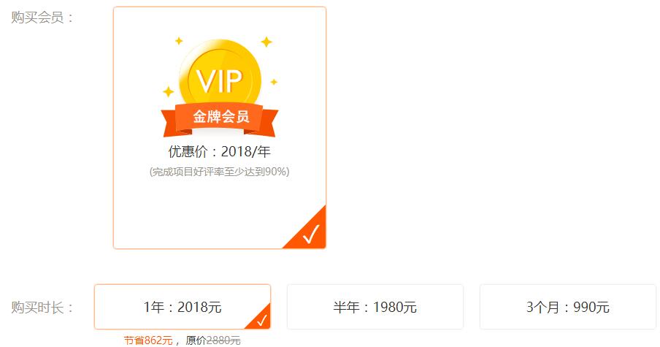Select the 3个月:990元 duration option
This screenshot has width=660, height=347.
click(x=568, y=307)
